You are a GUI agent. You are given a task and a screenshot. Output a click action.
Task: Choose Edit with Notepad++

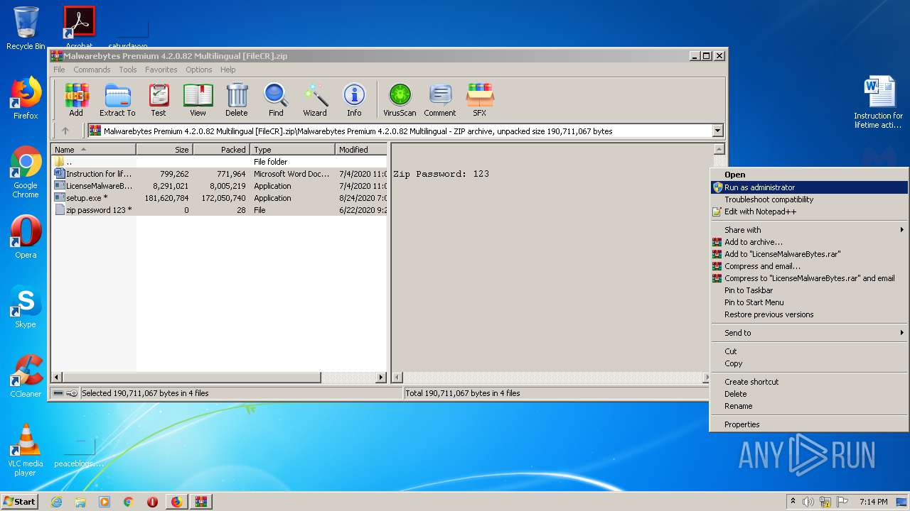point(810,211)
